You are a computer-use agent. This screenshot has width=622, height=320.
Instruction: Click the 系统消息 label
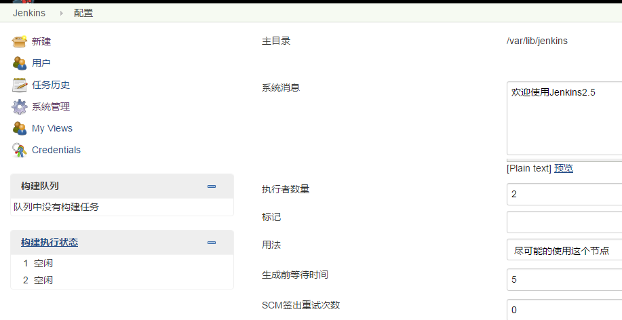click(281, 87)
